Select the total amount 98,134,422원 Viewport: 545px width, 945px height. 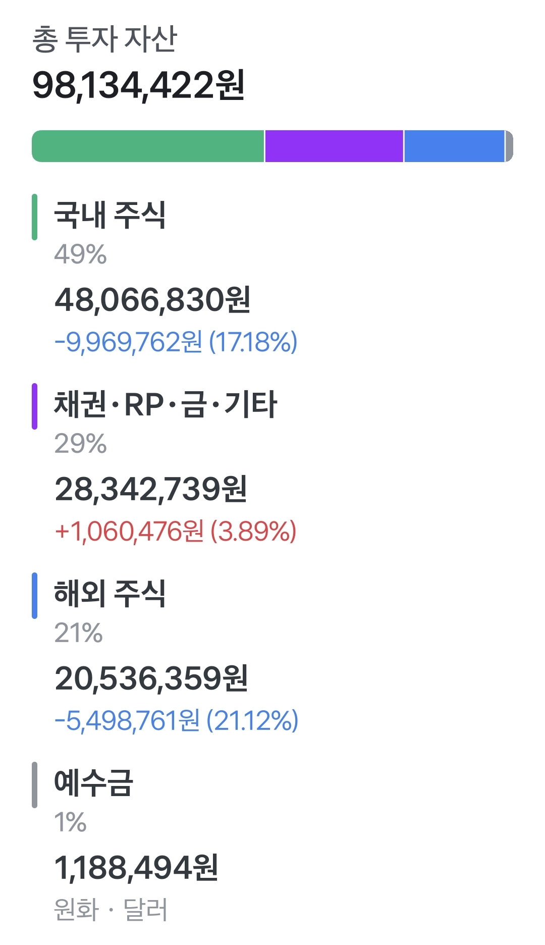coord(139,85)
